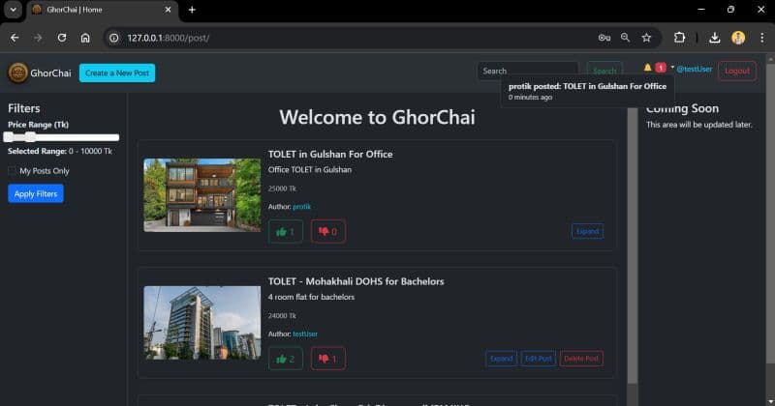Screen dimensions: 775x406
Task: Click Edit Post on Mohakhali DOHS post
Action: point(539,359)
